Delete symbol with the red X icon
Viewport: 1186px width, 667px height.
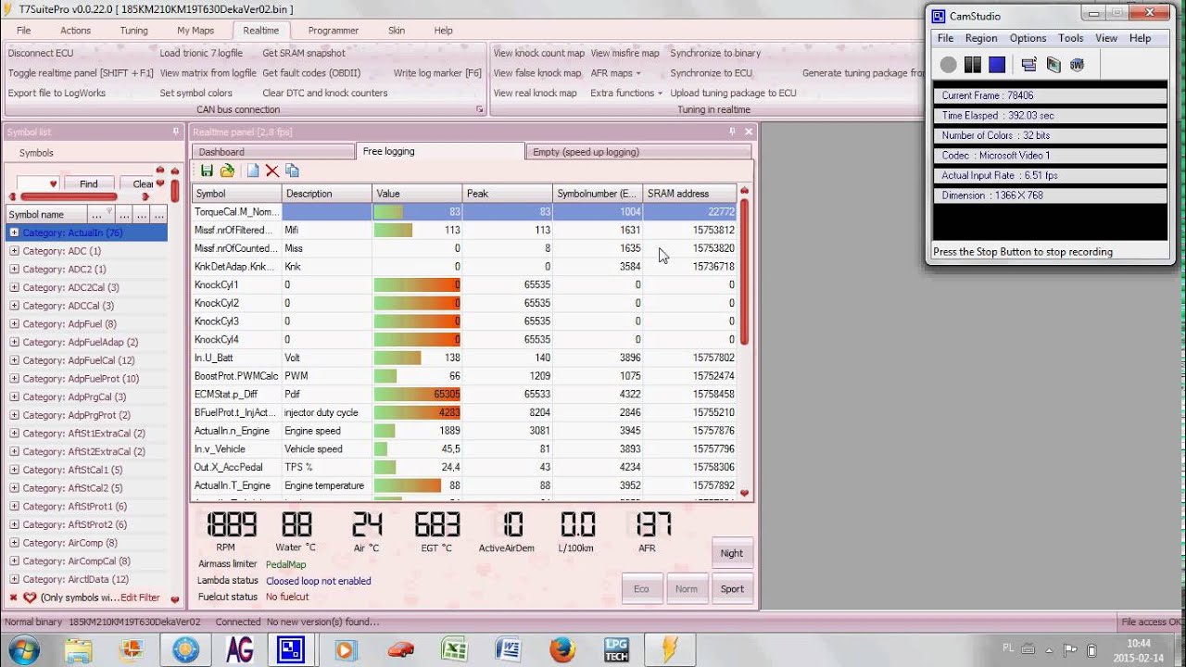pyautogui.click(x=272, y=170)
